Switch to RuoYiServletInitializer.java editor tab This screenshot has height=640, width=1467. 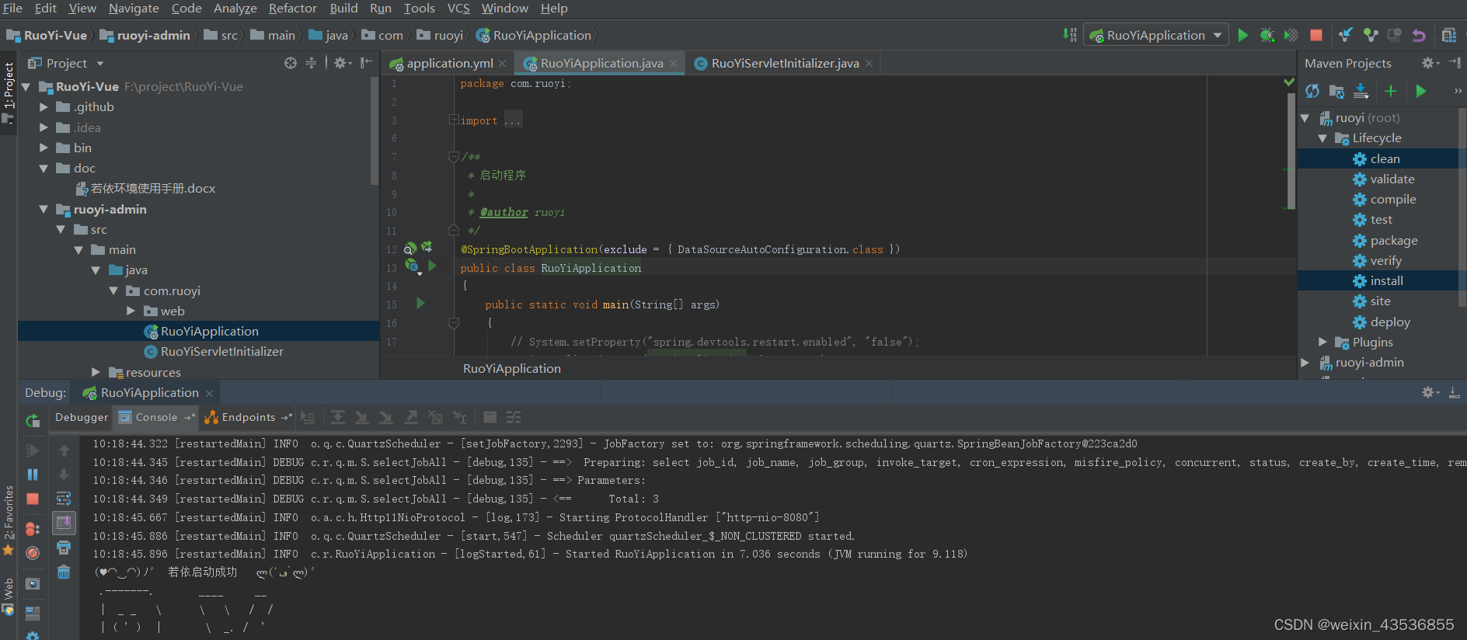tap(785, 63)
